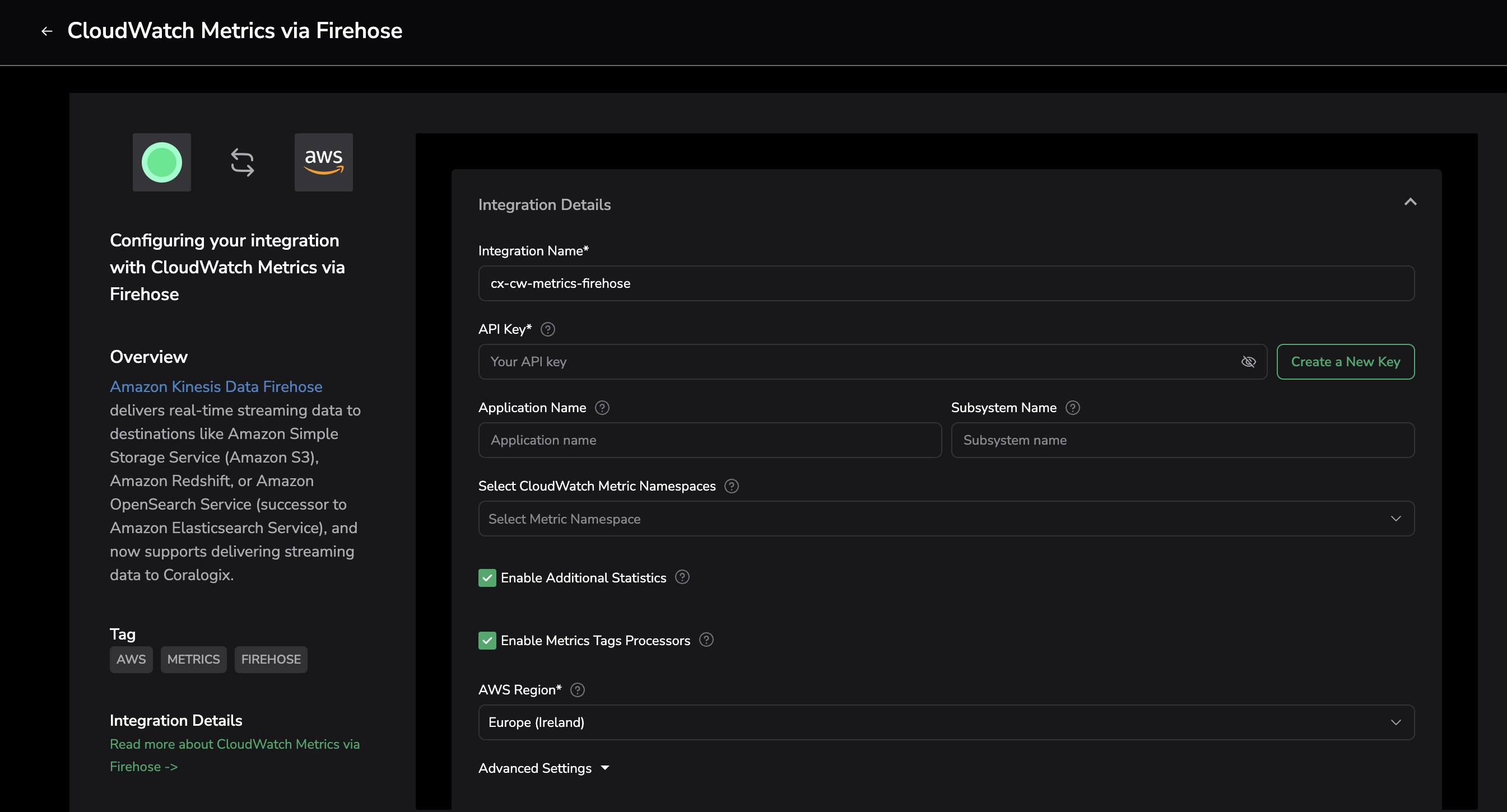Click the back arrow beside the page title
Screen dimensions: 1507x812
[47, 31]
